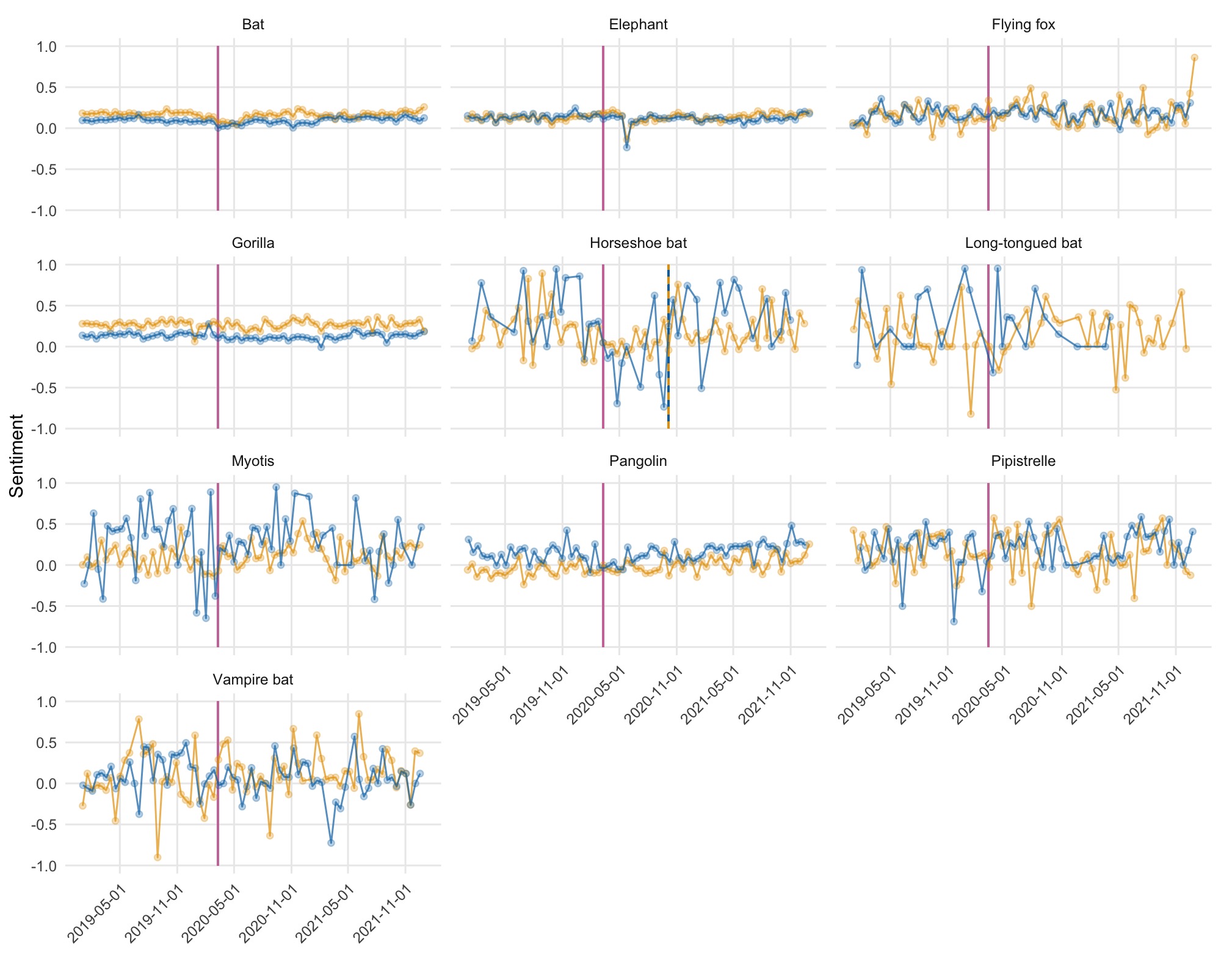Click the Bat panel title

[253, 24]
